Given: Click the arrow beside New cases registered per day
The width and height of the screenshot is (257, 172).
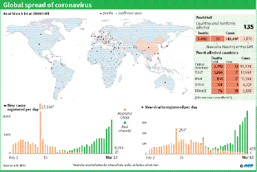Looking at the screenshot, I should coord(5,106).
